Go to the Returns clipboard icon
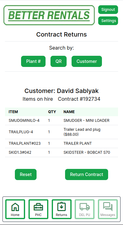123x225 pixels. 61,207
